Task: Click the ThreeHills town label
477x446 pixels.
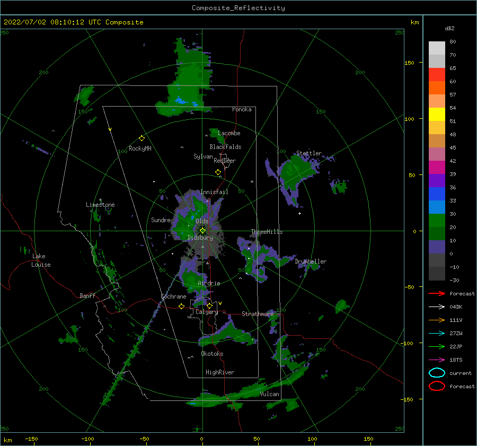Action: [267, 232]
